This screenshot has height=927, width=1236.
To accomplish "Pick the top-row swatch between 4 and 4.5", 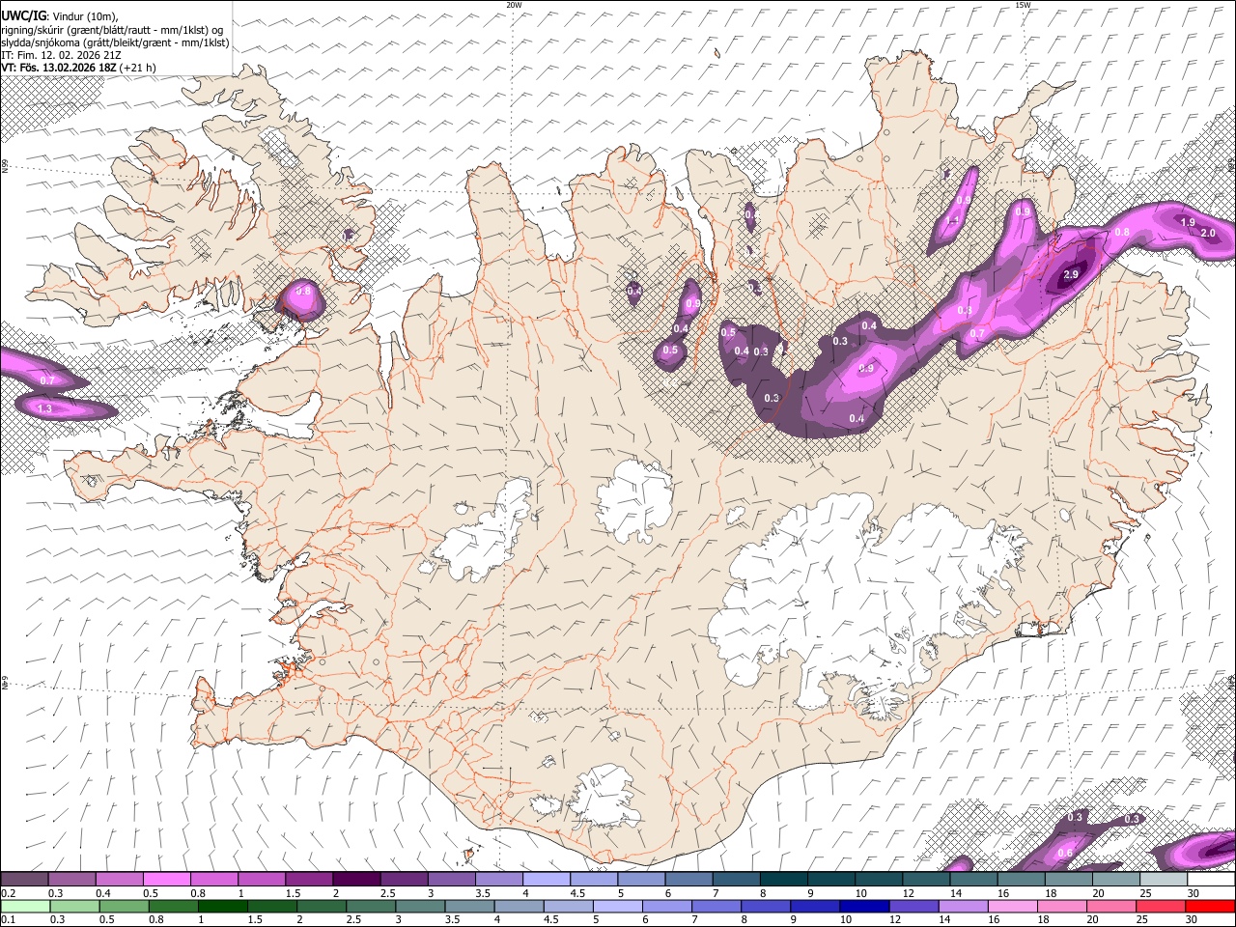I will coord(547,879).
